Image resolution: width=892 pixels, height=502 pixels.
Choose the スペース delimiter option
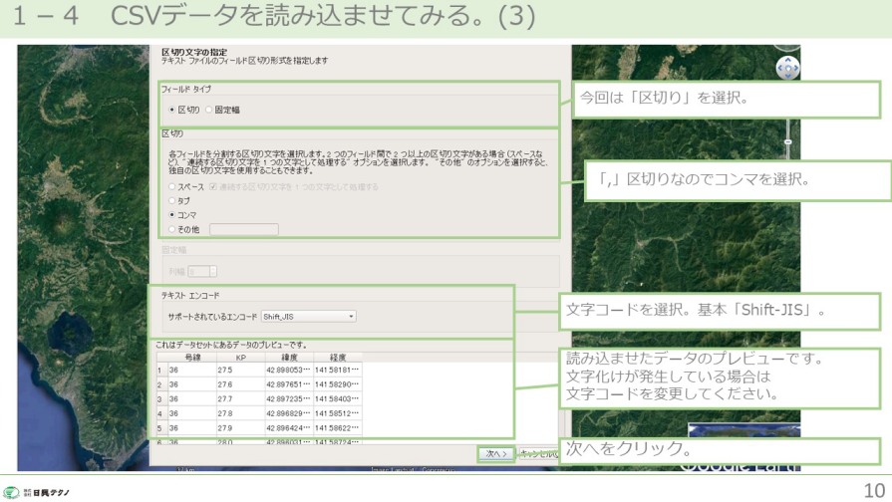pyautogui.click(x=172, y=186)
